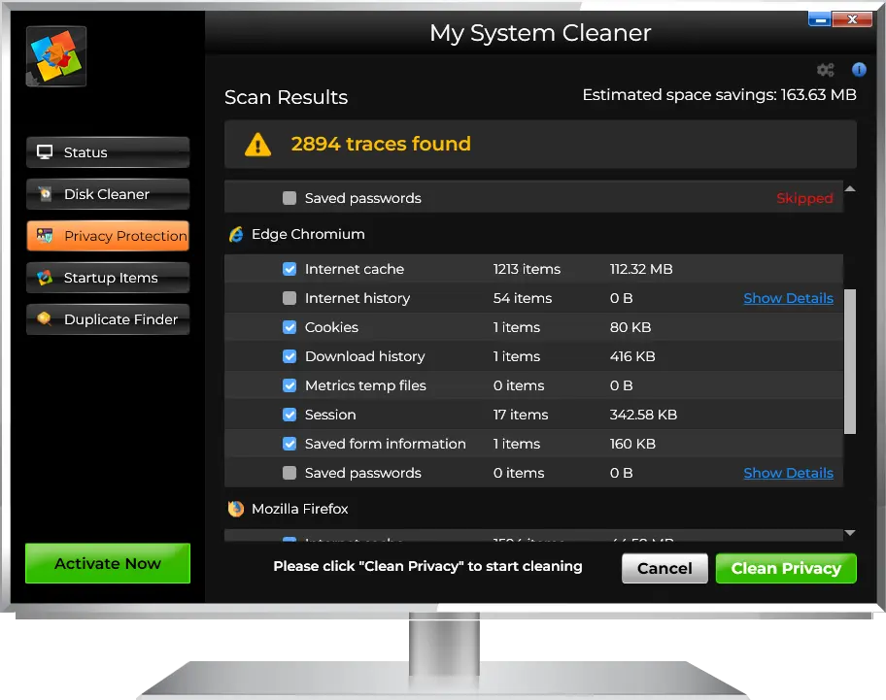Screen dimensions: 886x700
Task: Click the Clean Privacy button
Action: point(786,569)
